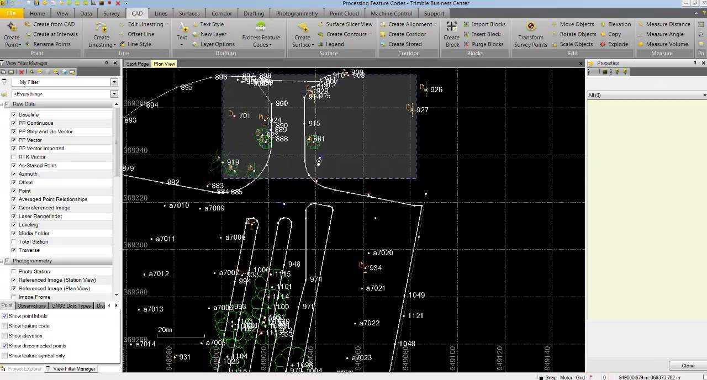Click the Explode tool
The width and height of the screenshot is (707, 380).
pyautogui.click(x=614, y=44)
